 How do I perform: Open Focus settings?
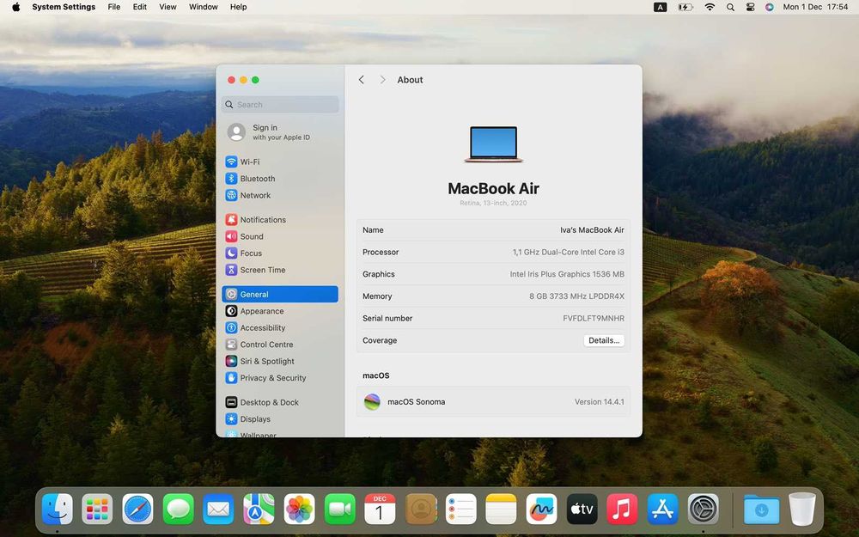click(x=280, y=253)
